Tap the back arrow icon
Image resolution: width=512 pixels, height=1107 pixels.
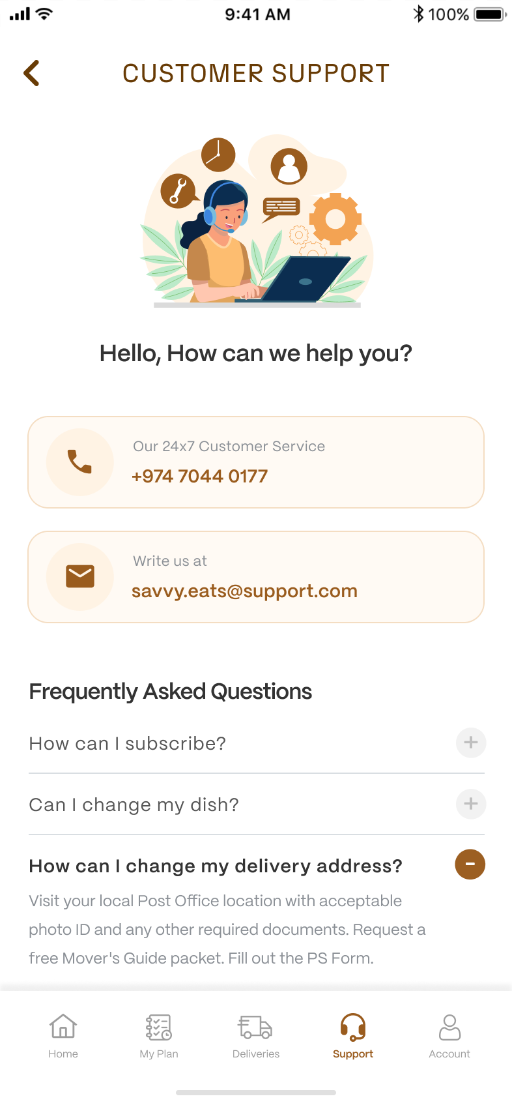[x=31, y=73]
